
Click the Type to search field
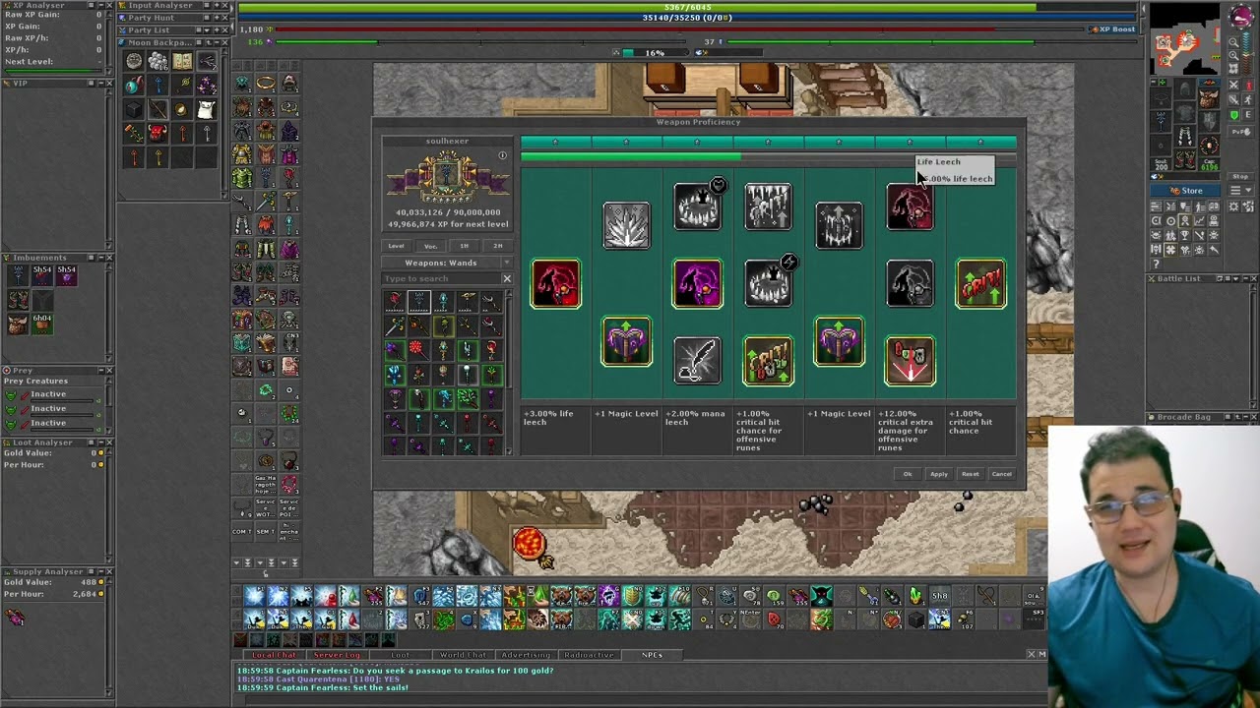click(x=440, y=278)
